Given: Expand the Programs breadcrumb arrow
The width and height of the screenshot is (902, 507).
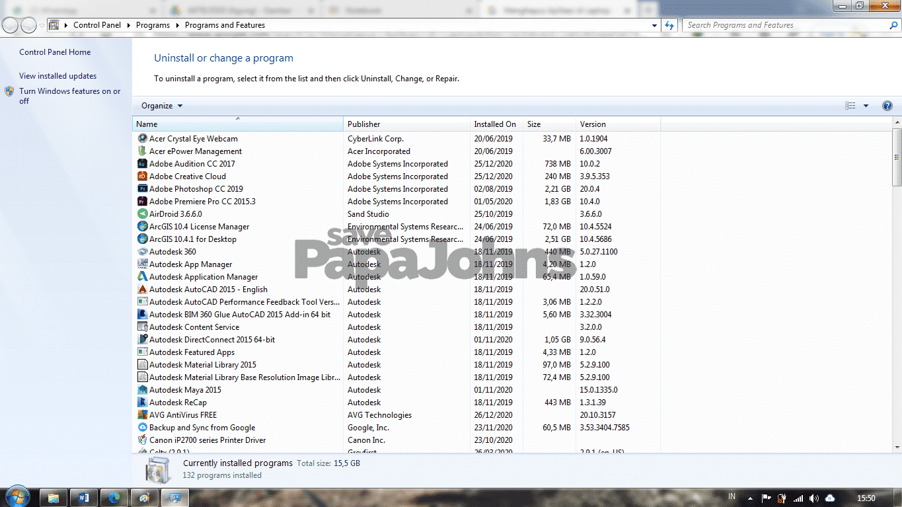Looking at the screenshot, I should click(177, 25).
